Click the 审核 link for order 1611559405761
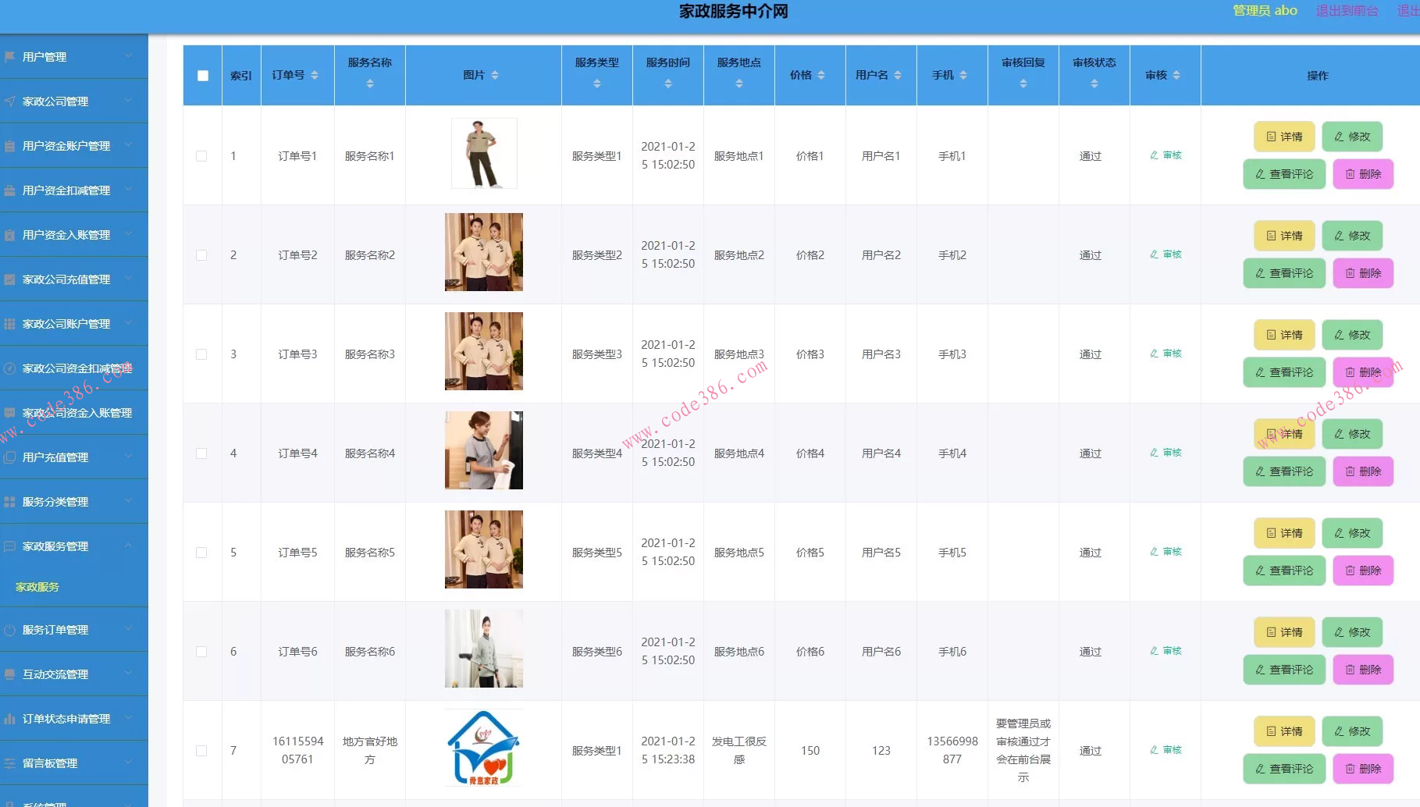 pos(1166,750)
